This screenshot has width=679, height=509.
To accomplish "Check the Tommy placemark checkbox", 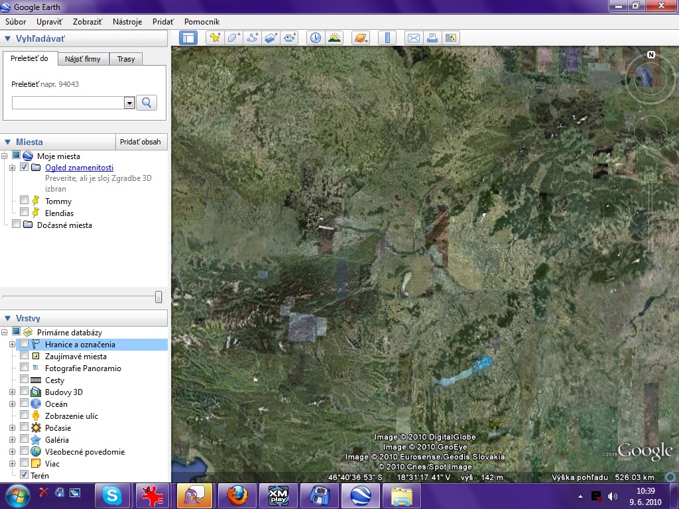I will click(25, 200).
